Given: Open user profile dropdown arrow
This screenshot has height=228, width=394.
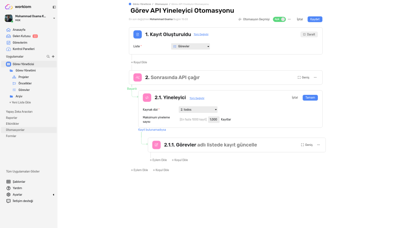Looking at the screenshot, I should click(54, 18).
